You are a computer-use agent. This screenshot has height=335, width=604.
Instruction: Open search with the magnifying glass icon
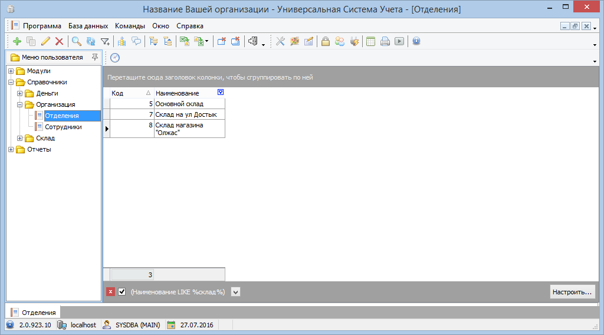pyautogui.click(x=76, y=41)
